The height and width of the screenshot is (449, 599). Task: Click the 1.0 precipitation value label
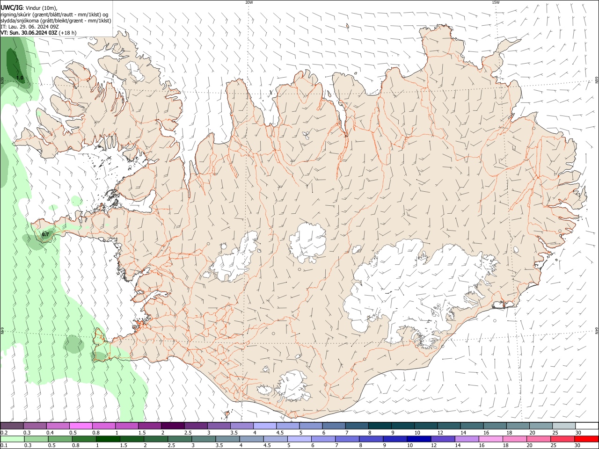coord(20,78)
